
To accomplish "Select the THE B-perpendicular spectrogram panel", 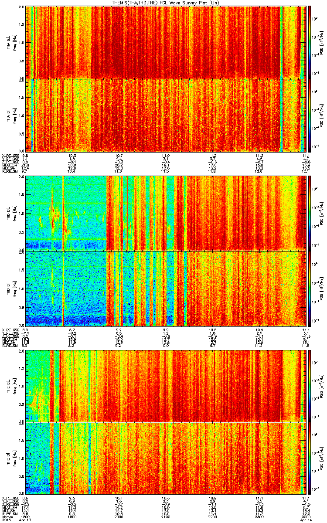I will coord(165,385).
